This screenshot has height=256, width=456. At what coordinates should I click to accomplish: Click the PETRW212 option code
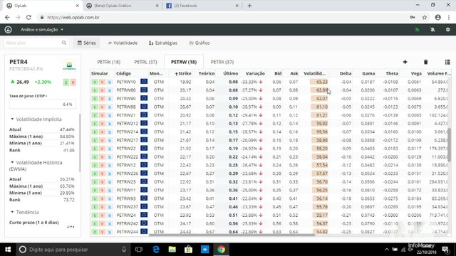click(128, 124)
